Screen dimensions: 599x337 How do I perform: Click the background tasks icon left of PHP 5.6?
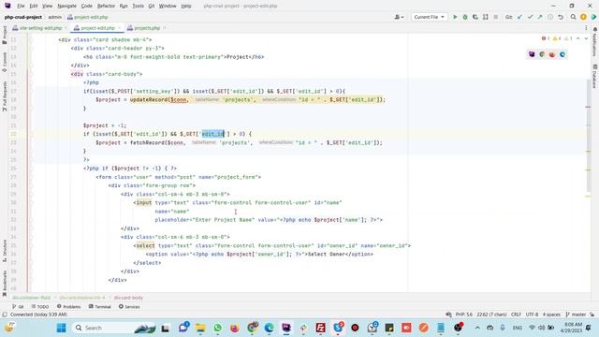point(448,315)
